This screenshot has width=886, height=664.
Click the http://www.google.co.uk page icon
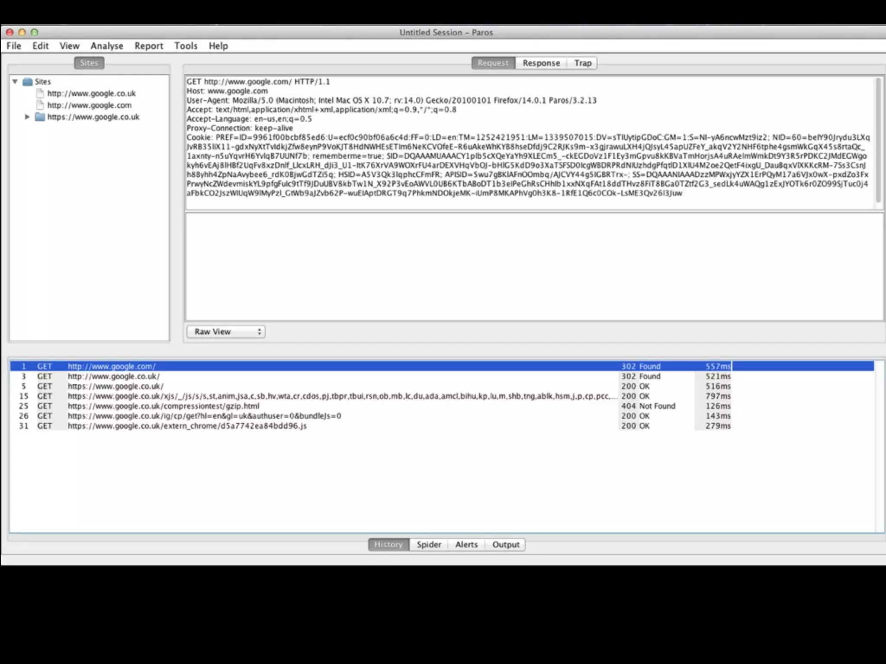[40, 93]
